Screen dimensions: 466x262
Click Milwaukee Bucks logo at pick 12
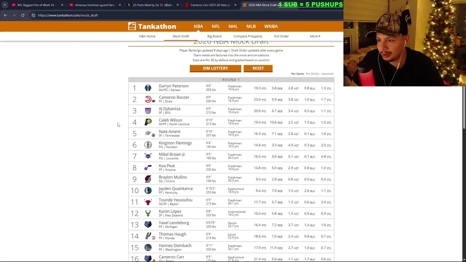click(x=148, y=213)
